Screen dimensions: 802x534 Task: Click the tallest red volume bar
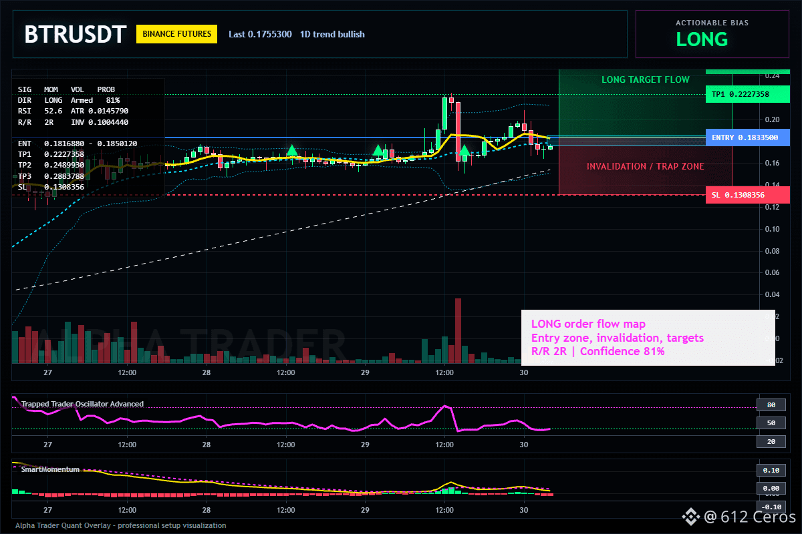click(458, 330)
